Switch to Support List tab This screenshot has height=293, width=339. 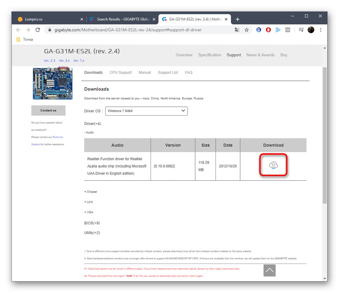(168, 72)
